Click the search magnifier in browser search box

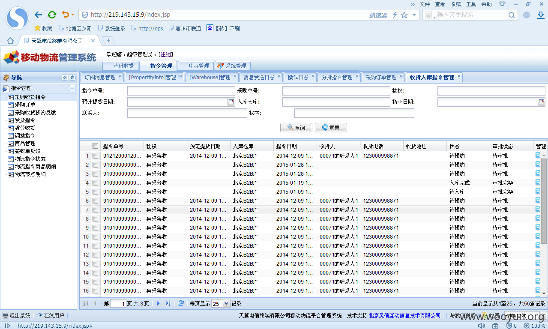pyautogui.click(x=512, y=15)
